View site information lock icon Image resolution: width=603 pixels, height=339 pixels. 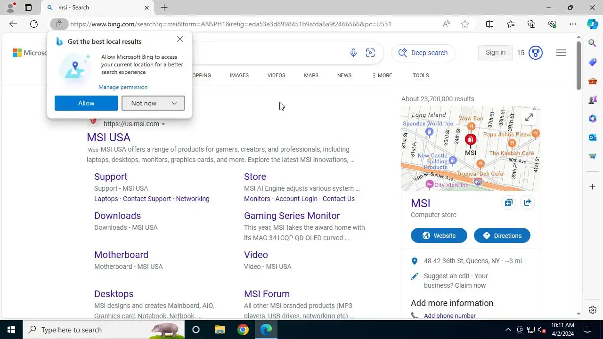click(x=59, y=24)
